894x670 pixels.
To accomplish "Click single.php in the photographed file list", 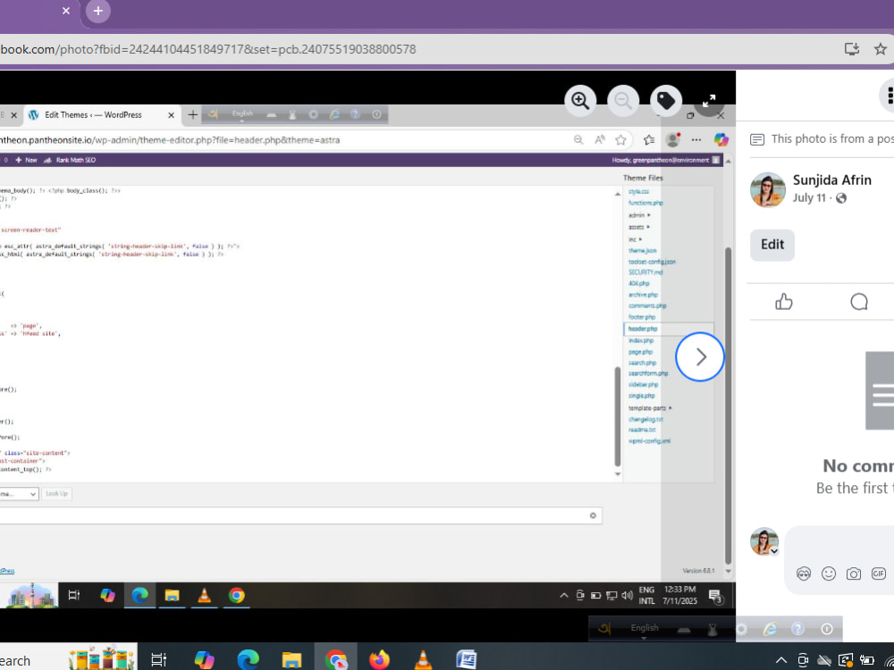I will (641, 396).
